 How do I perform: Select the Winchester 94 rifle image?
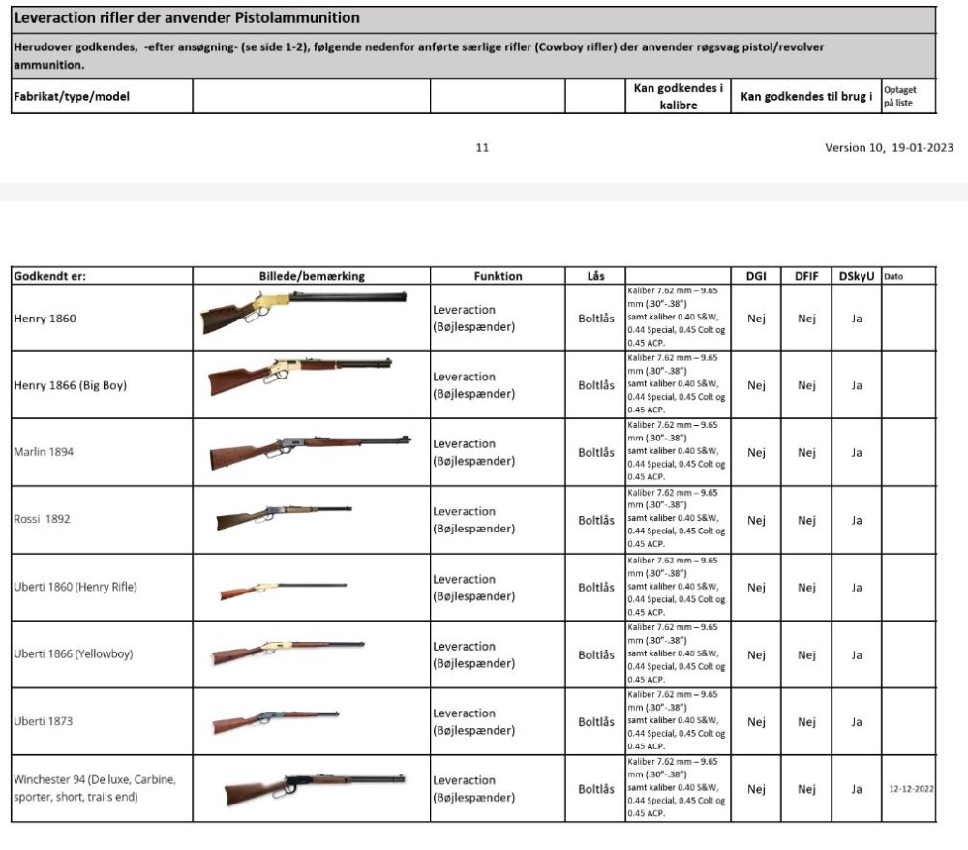click(x=315, y=790)
